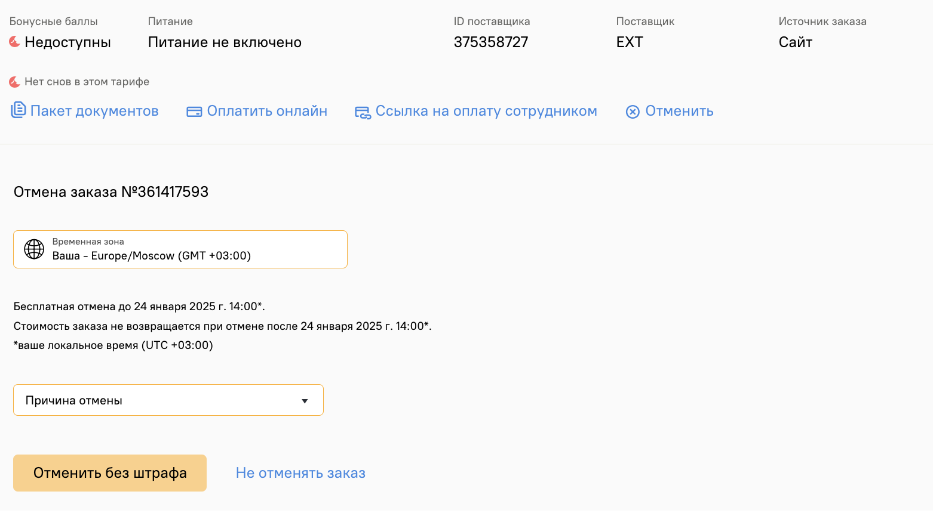Click the credit card pay online icon

[194, 112]
